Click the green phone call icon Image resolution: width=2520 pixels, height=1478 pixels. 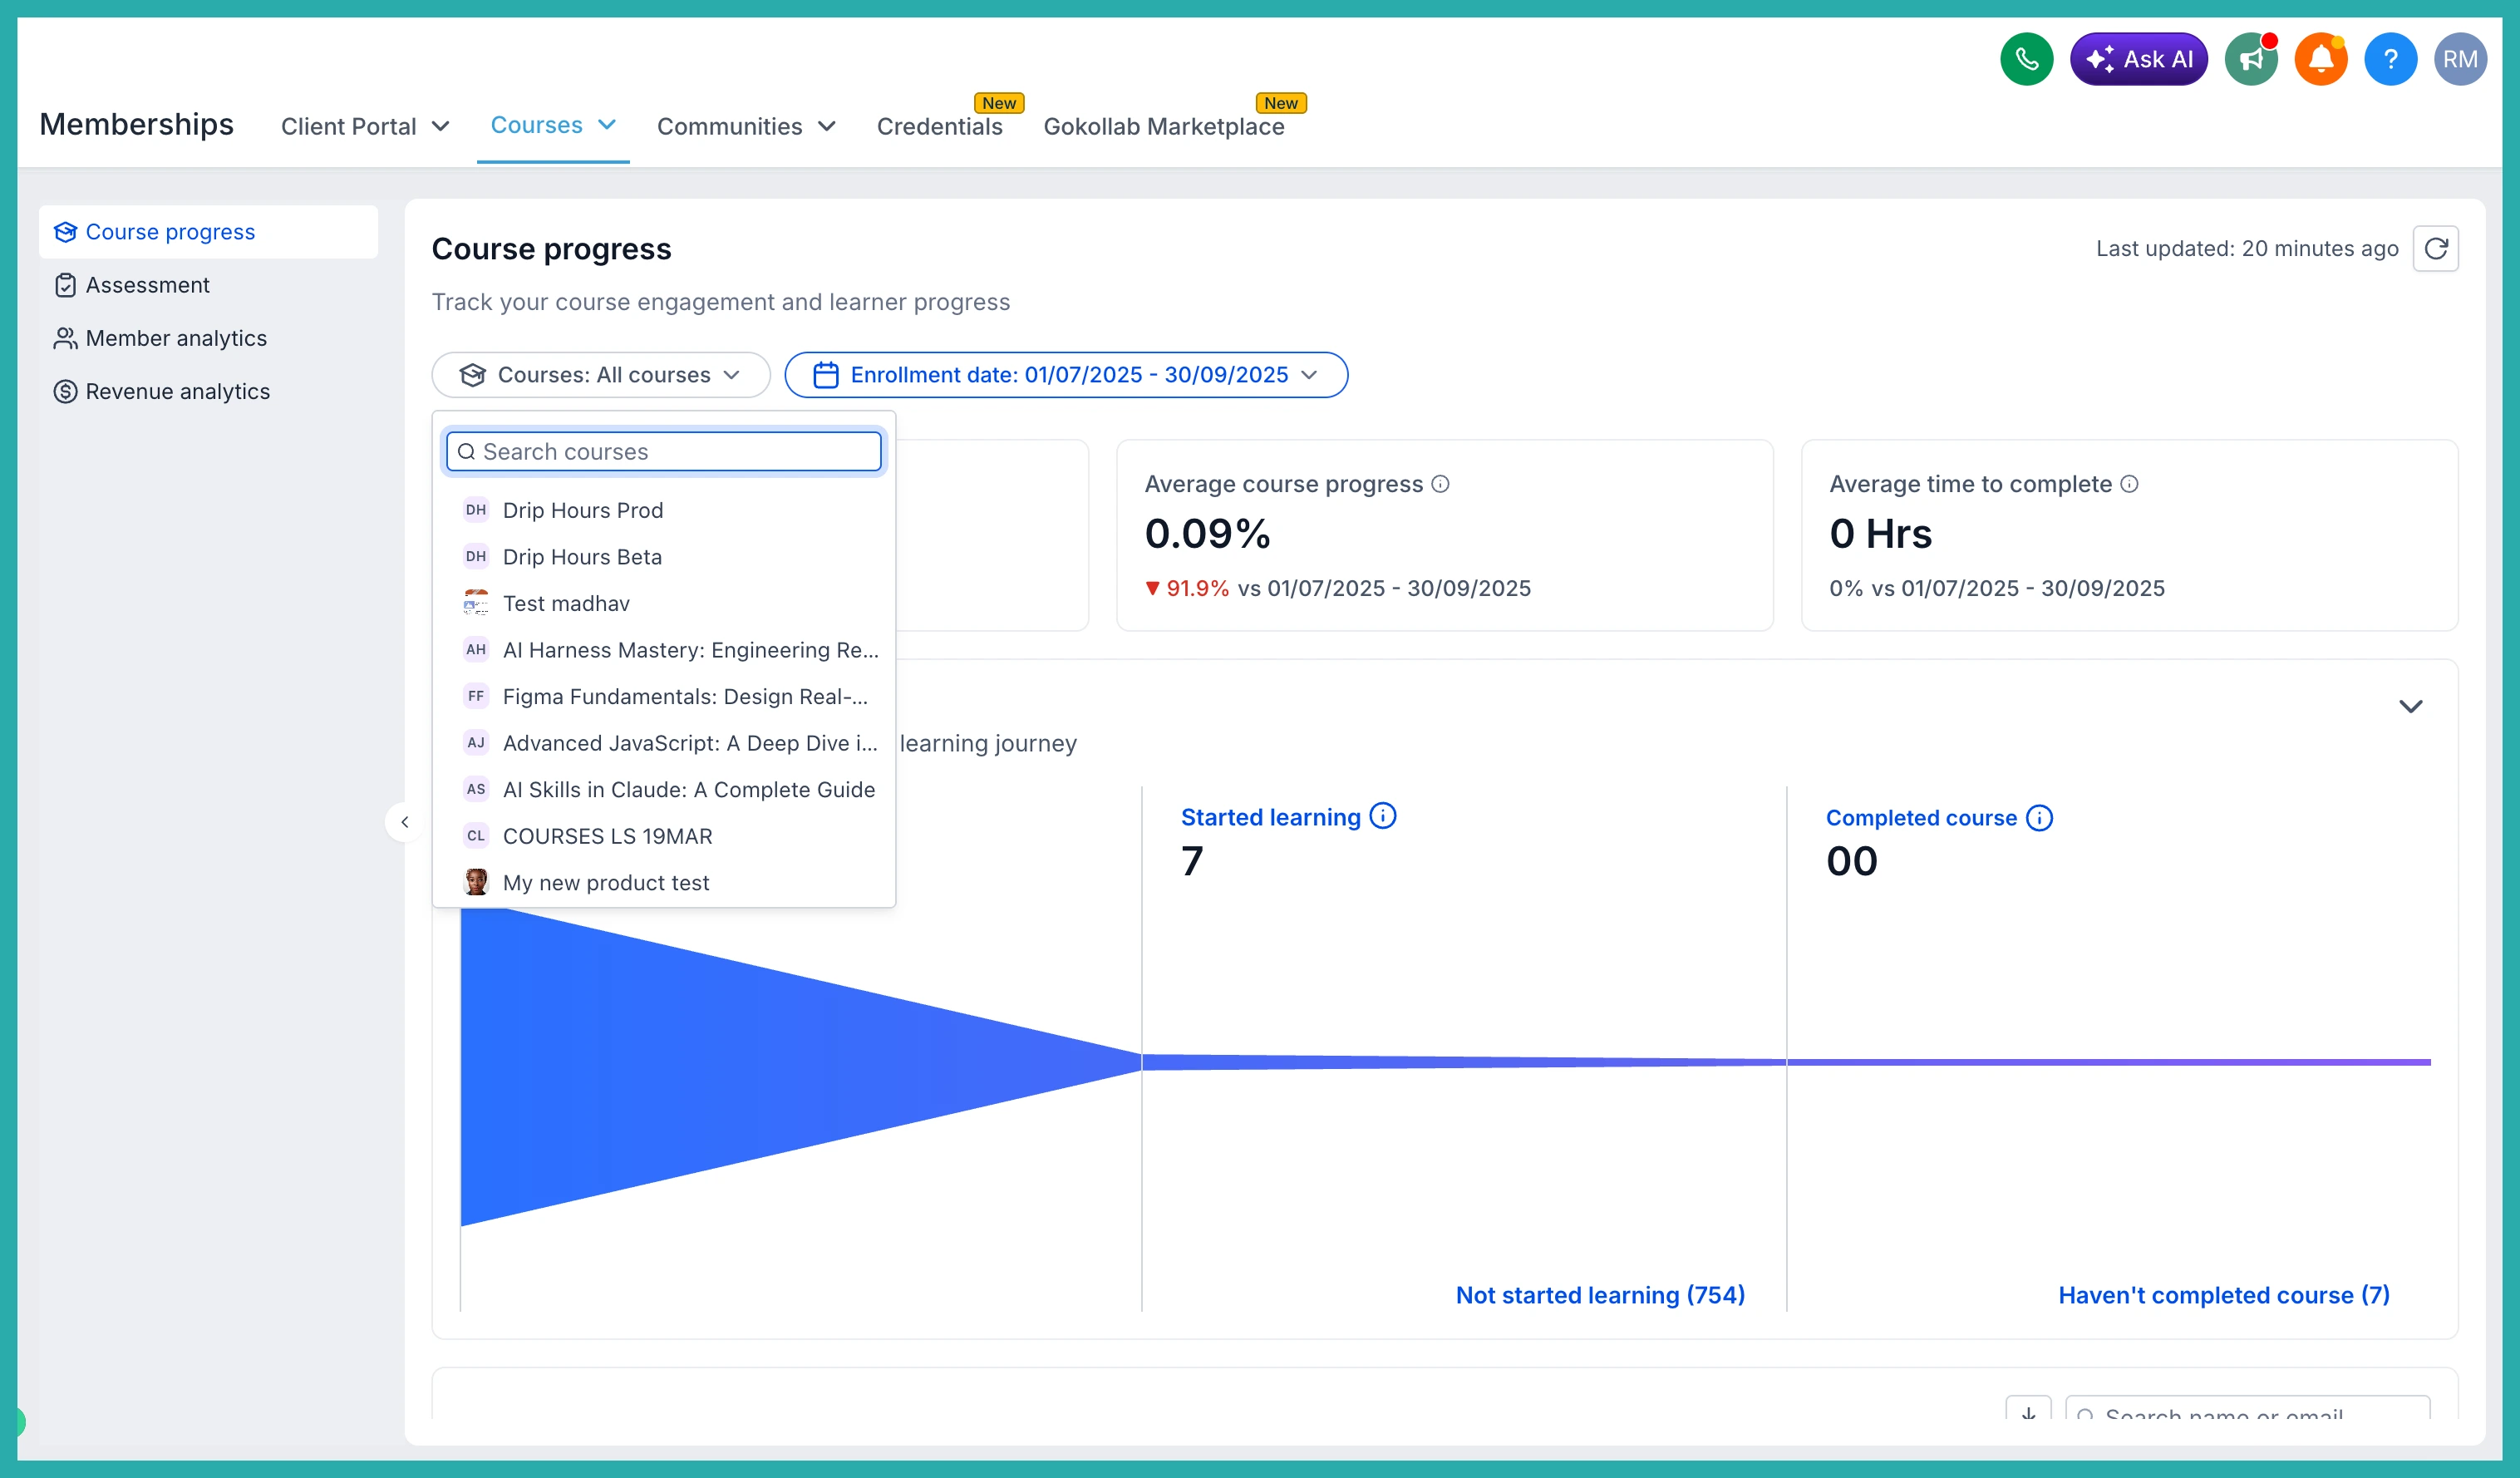click(2026, 59)
